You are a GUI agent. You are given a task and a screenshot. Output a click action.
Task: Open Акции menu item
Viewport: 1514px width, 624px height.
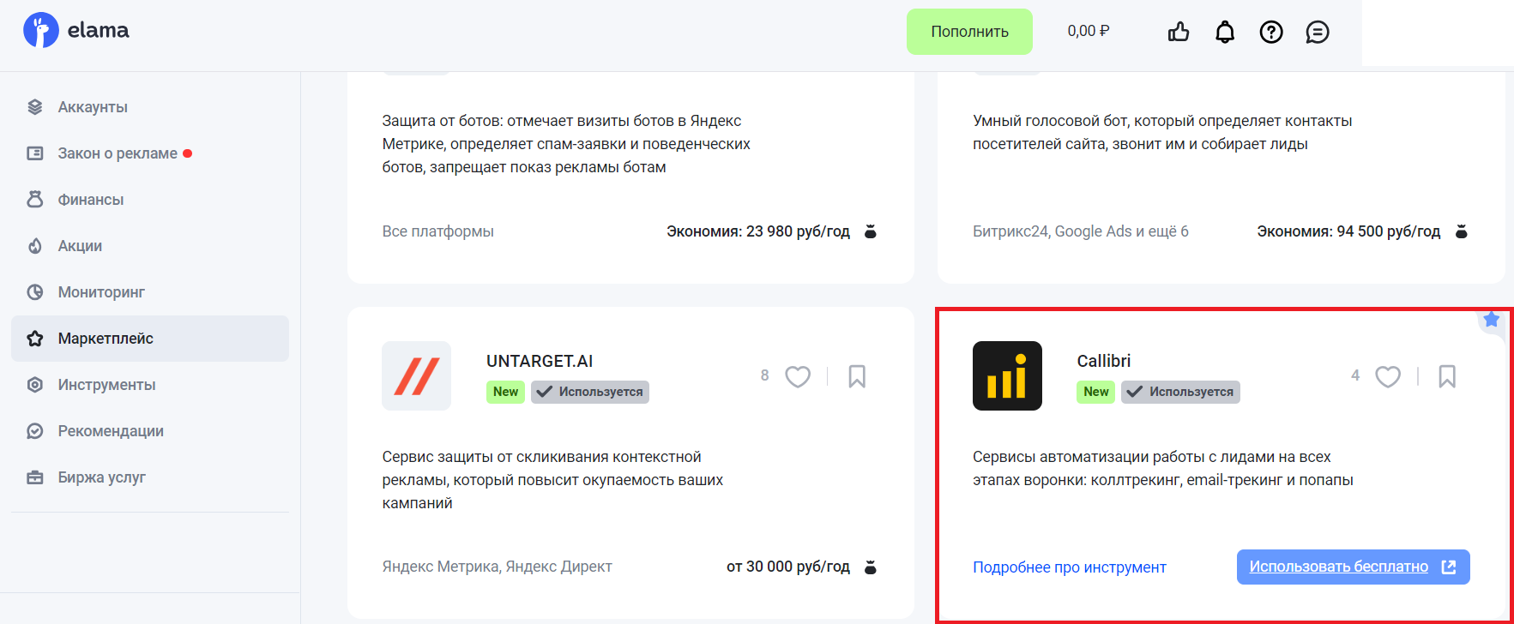click(x=150, y=246)
